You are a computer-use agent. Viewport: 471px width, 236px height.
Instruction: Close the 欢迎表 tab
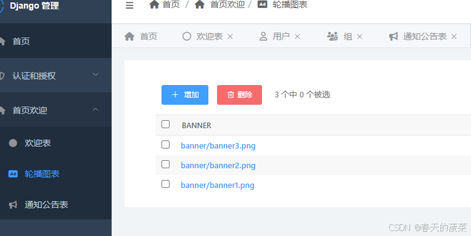point(230,36)
